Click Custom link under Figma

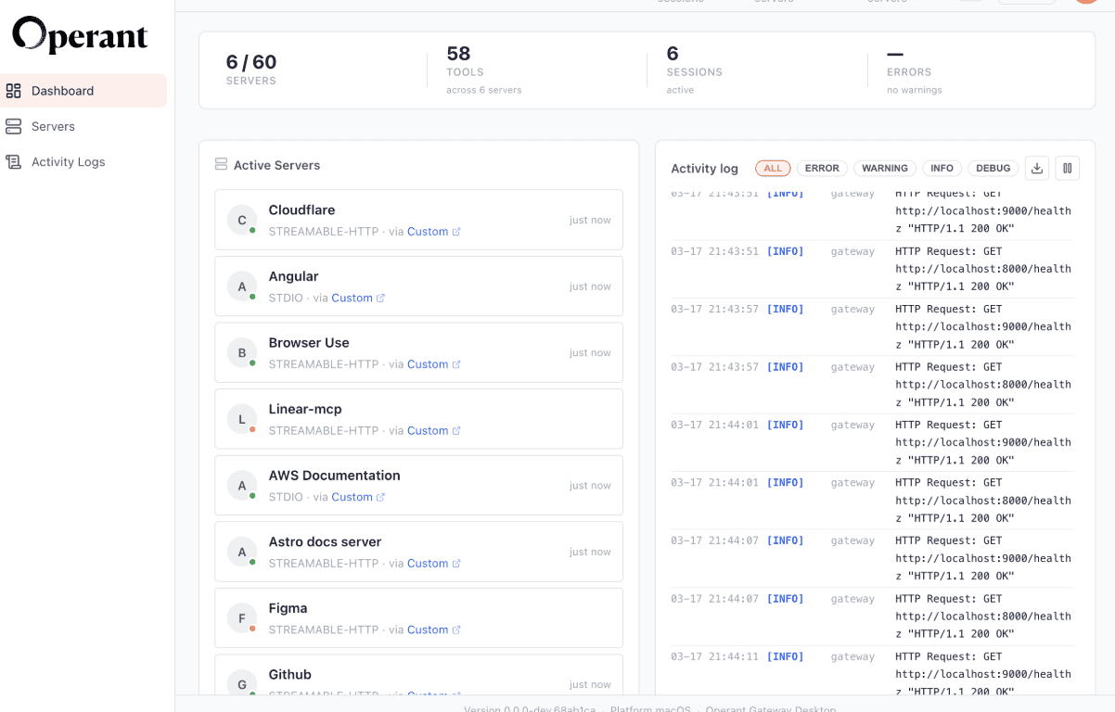click(428, 629)
